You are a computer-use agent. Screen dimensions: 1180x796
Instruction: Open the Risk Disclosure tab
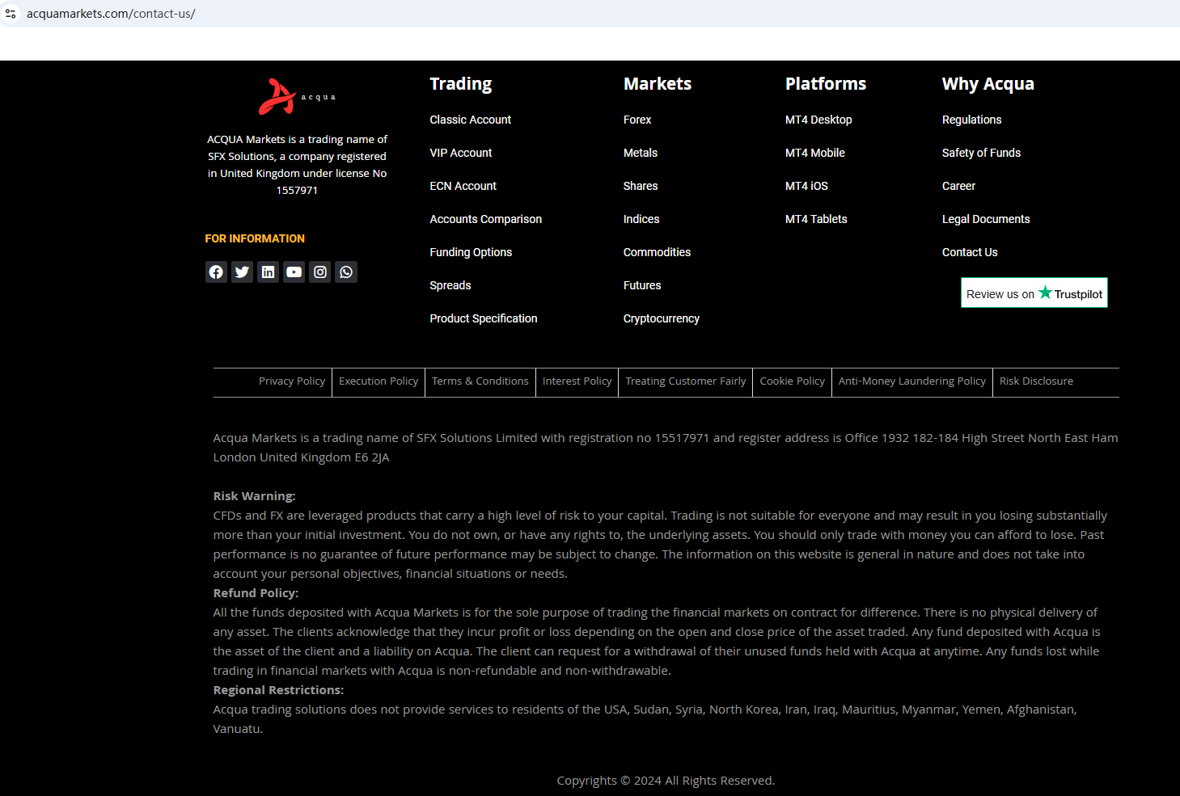[x=1037, y=381]
